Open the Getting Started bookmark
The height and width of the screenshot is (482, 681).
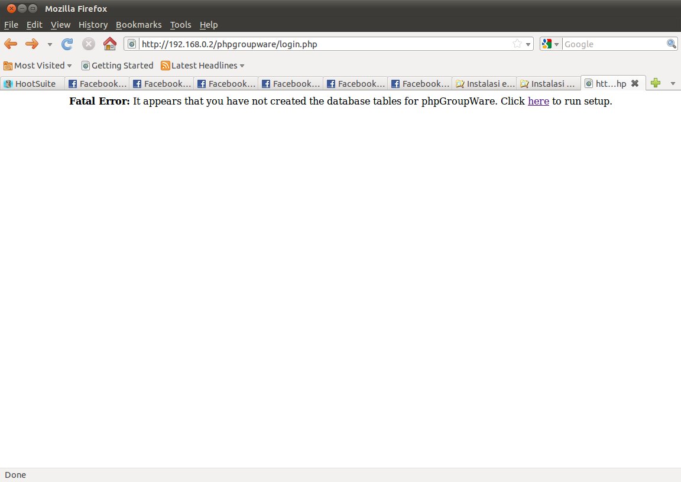coord(118,66)
